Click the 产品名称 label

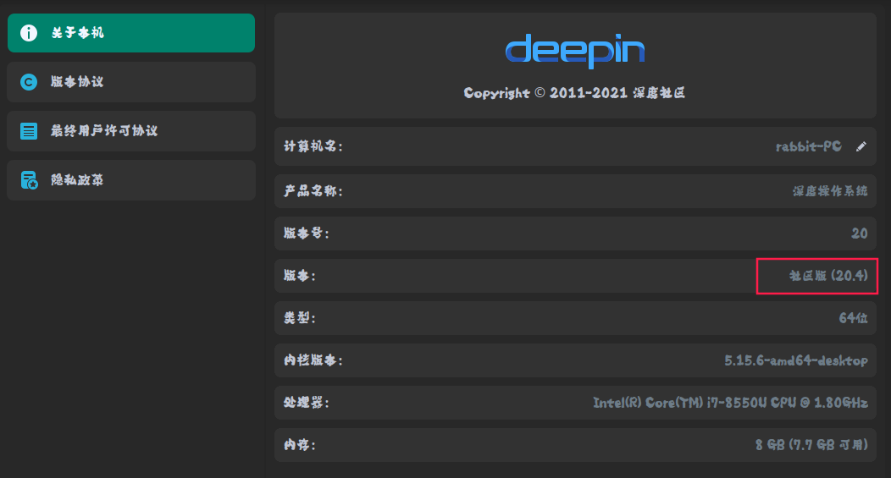(x=313, y=190)
